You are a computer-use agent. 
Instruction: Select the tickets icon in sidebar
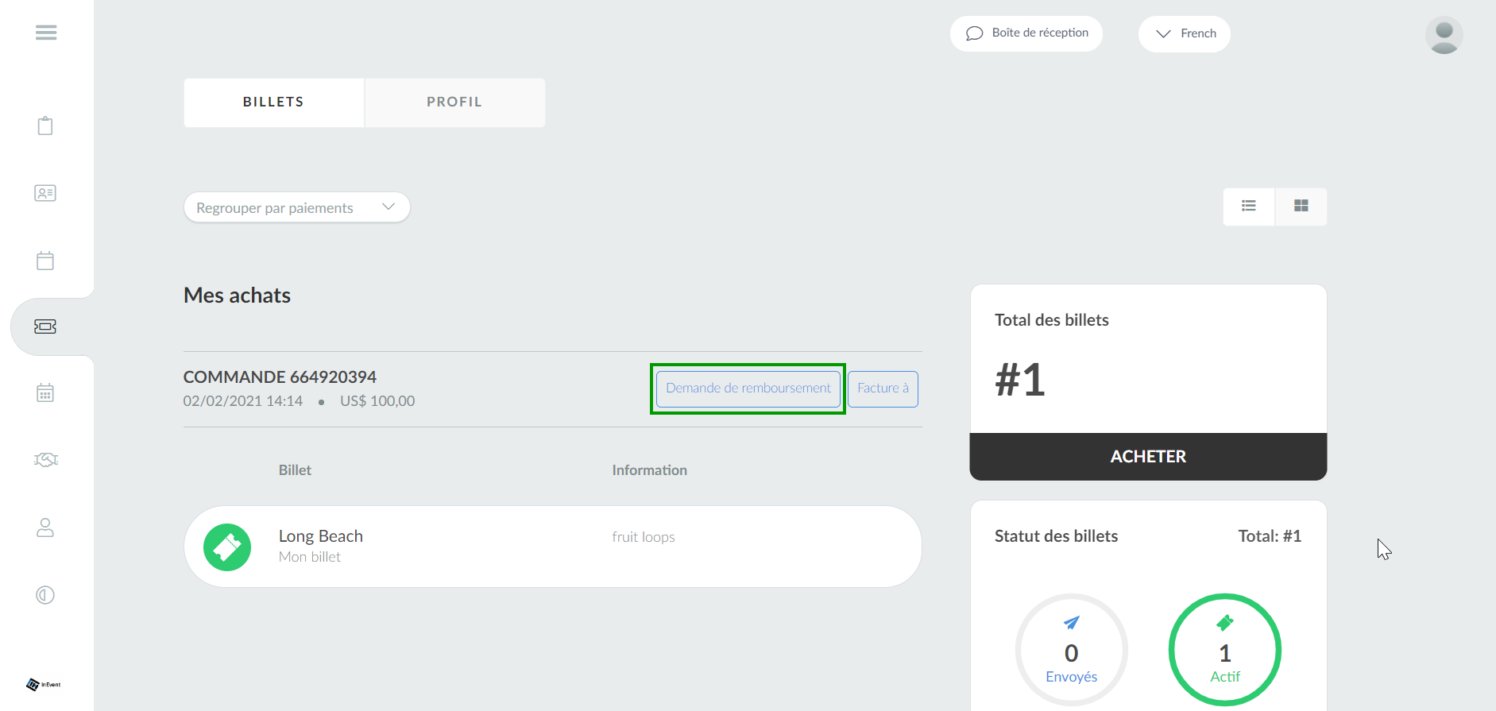click(45, 327)
